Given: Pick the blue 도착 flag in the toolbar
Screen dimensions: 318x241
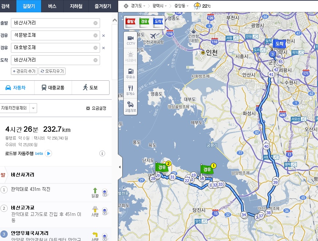Looking at the screenshot, I should [158, 21].
